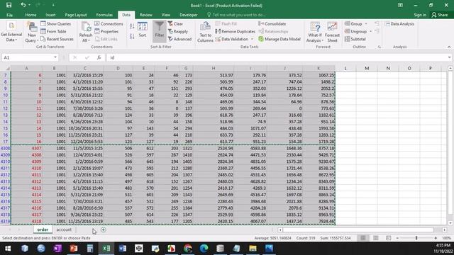Image resolution: width=454 pixels, height=255 pixels.
Task: Open the Name Box dropdown
Action: [55, 57]
